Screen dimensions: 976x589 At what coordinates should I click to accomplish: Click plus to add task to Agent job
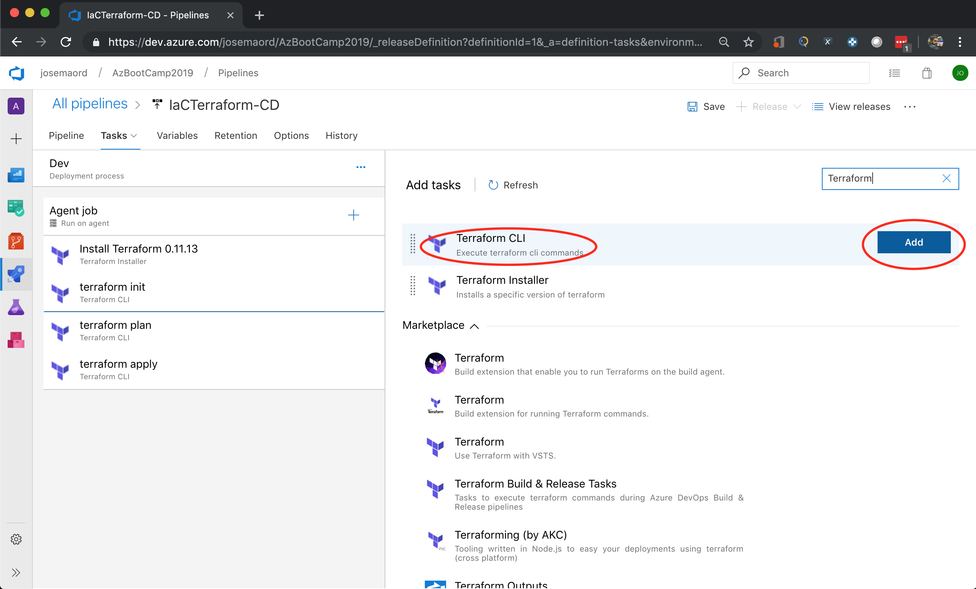(x=353, y=215)
